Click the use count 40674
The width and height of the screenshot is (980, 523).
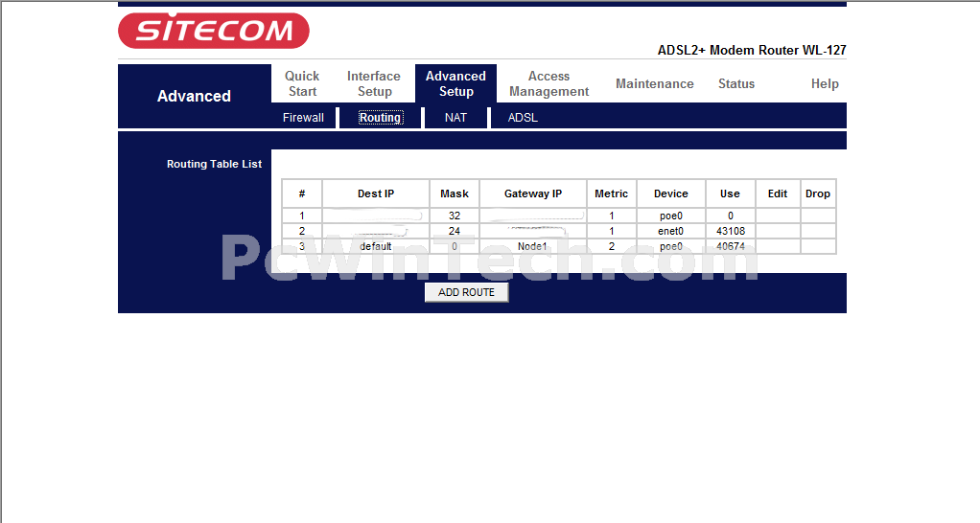tap(730, 246)
